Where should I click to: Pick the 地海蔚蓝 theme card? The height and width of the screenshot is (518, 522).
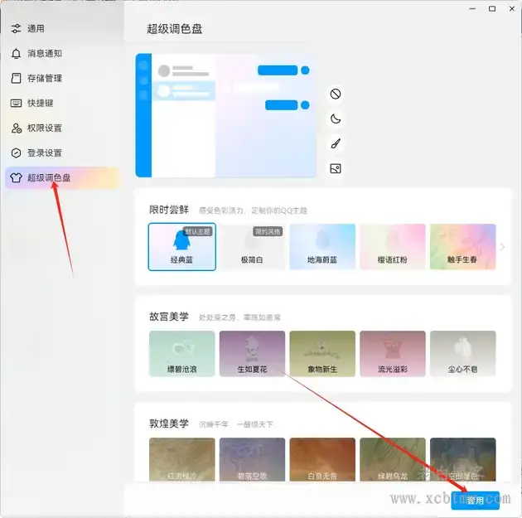[322, 247]
